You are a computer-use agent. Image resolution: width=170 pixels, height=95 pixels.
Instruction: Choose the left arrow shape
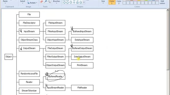tap(64, 2)
